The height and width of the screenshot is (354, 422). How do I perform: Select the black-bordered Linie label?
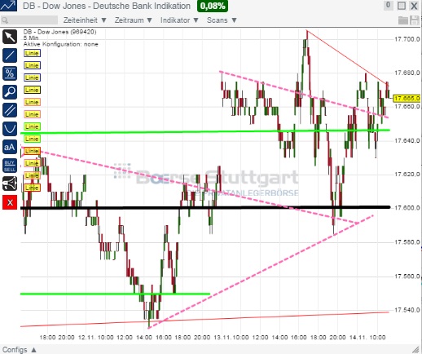[32, 90]
